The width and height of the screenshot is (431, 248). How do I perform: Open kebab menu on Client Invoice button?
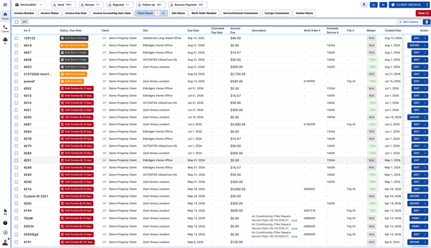[426, 4]
